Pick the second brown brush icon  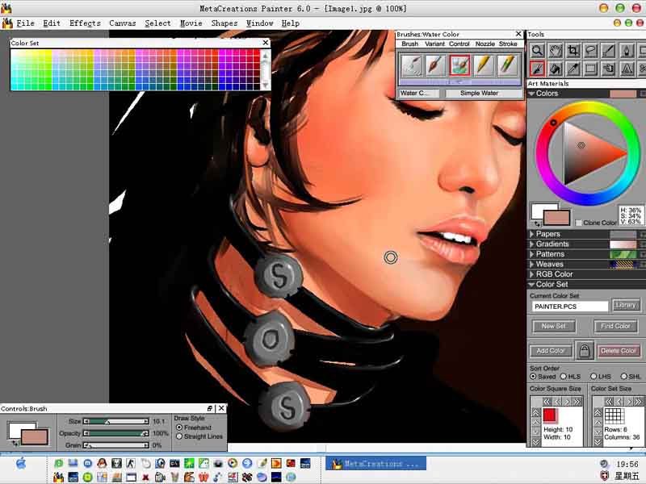pyautogui.click(x=435, y=65)
